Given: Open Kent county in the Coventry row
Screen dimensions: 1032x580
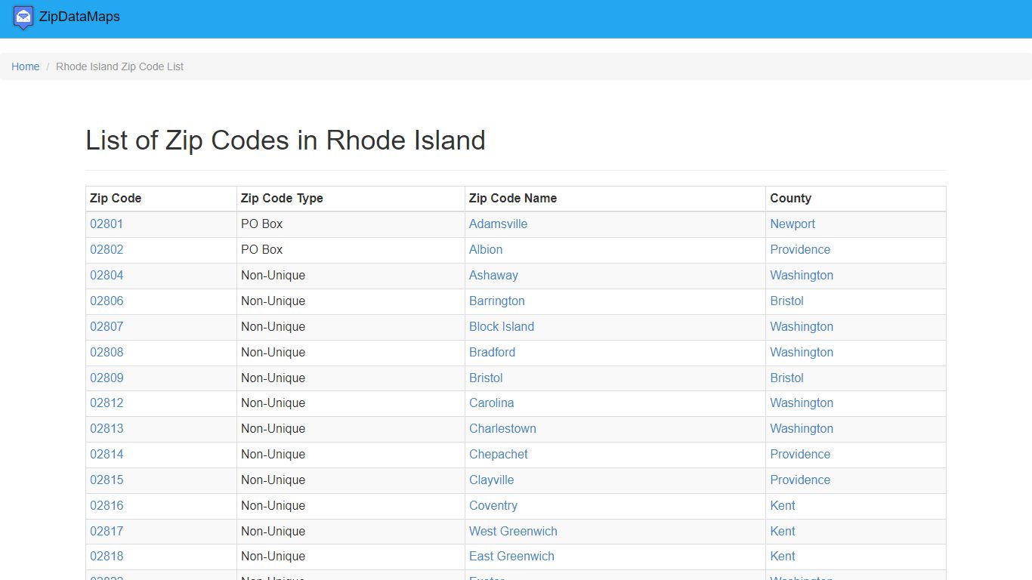Looking at the screenshot, I should click(x=783, y=506).
